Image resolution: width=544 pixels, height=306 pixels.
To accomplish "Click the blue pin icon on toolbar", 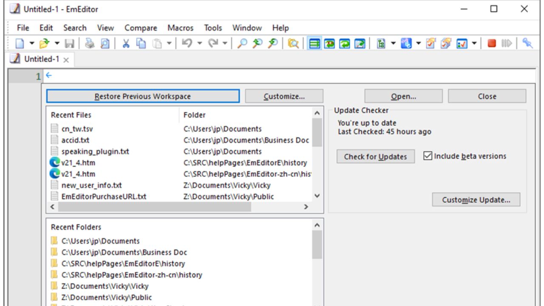I will point(527,43).
